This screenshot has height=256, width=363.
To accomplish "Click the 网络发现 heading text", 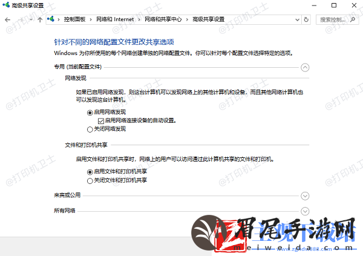I will click(76, 78).
